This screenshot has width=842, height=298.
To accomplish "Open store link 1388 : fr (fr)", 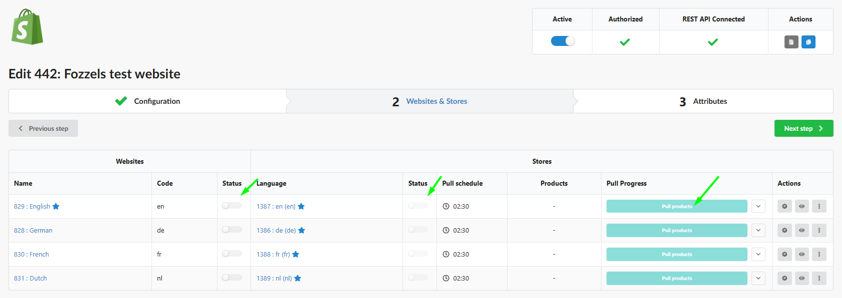I will [x=273, y=254].
